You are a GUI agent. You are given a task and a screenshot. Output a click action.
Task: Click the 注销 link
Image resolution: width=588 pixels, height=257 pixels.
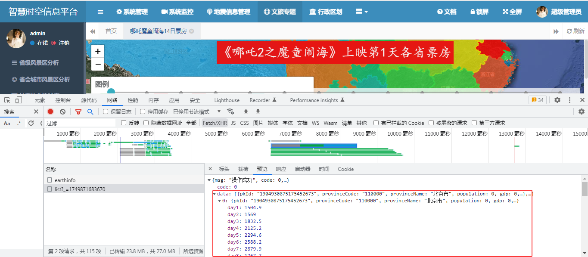60,43
